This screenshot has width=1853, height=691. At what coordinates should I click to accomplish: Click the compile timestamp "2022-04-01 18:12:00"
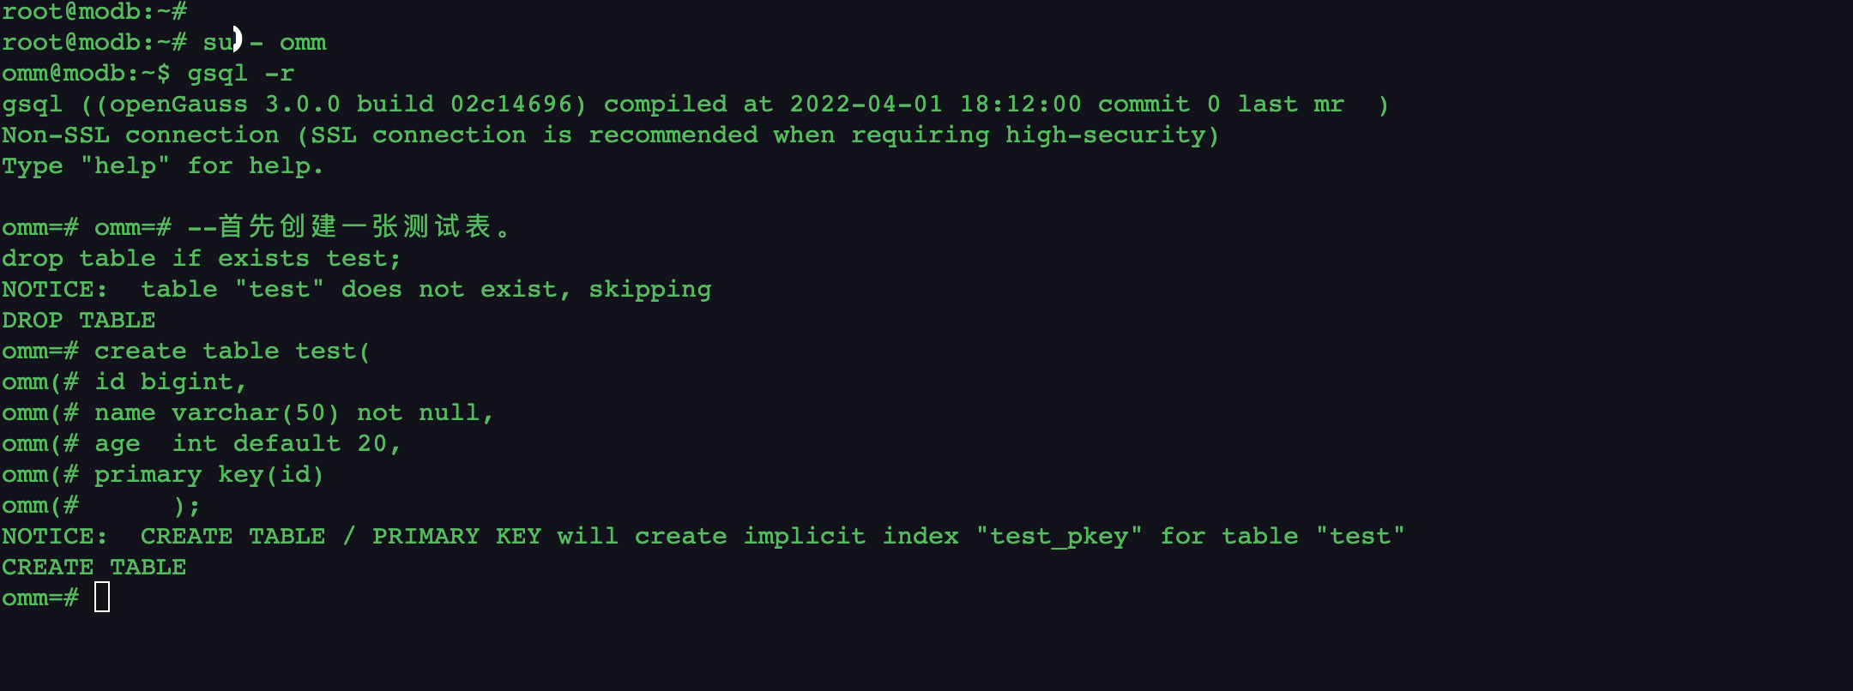tap(935, 104)
